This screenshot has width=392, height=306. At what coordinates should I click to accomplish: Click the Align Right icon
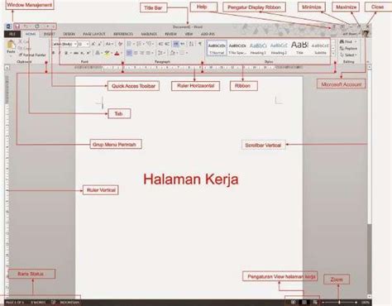coord(142,53)
